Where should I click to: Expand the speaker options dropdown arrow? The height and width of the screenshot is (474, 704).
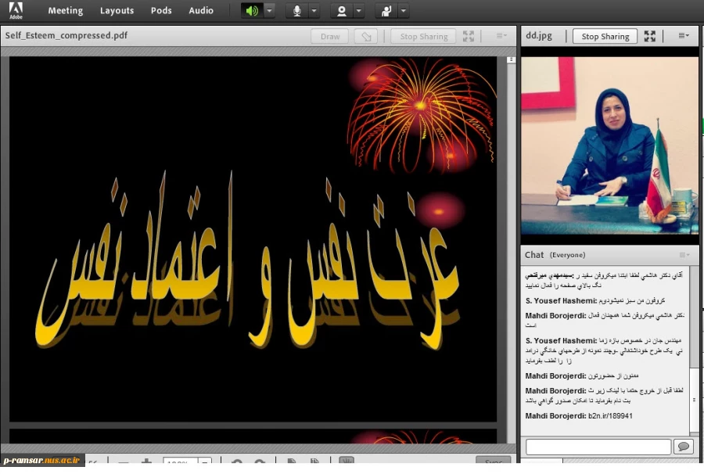[x=269, y=10]
